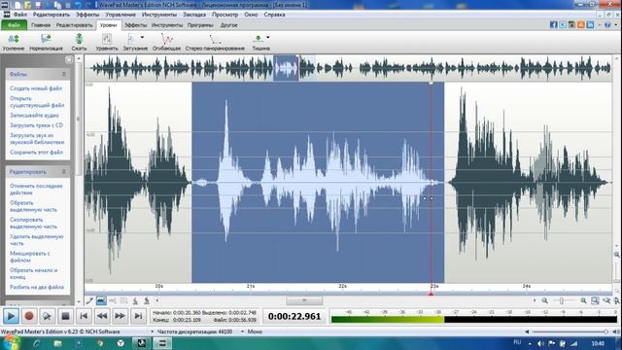Open the Просмотр menu
This screenshot has height=350, width=622.
pyautogui.click(x=225, y=15)
